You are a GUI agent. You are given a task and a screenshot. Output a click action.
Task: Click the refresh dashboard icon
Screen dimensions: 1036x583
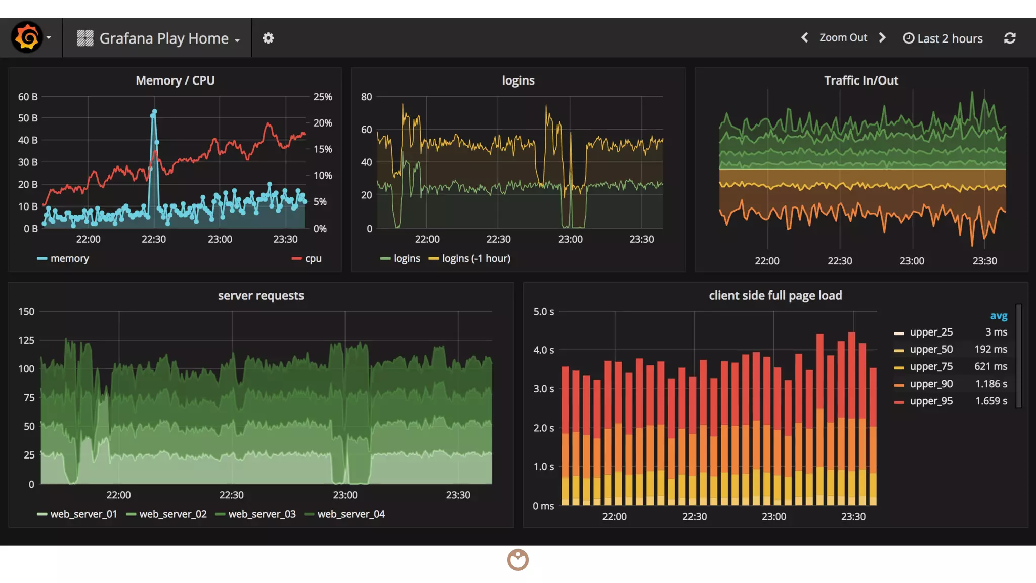click(1010, 38)
